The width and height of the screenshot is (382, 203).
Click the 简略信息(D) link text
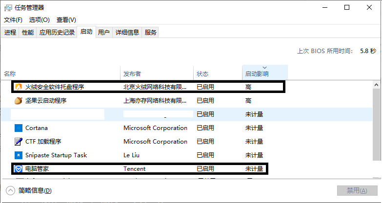click(x=35, y=191)
